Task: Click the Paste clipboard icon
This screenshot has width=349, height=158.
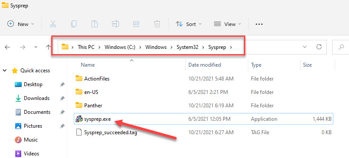Action: coord(94,24)
